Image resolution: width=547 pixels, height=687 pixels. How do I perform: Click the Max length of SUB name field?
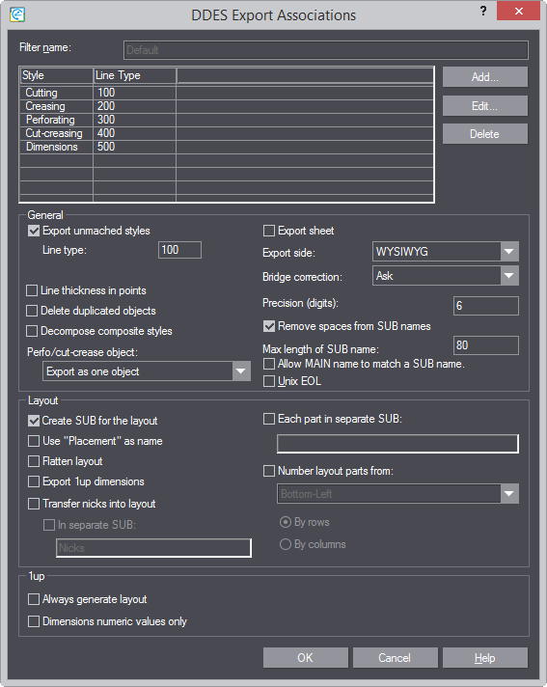[486, 345]
